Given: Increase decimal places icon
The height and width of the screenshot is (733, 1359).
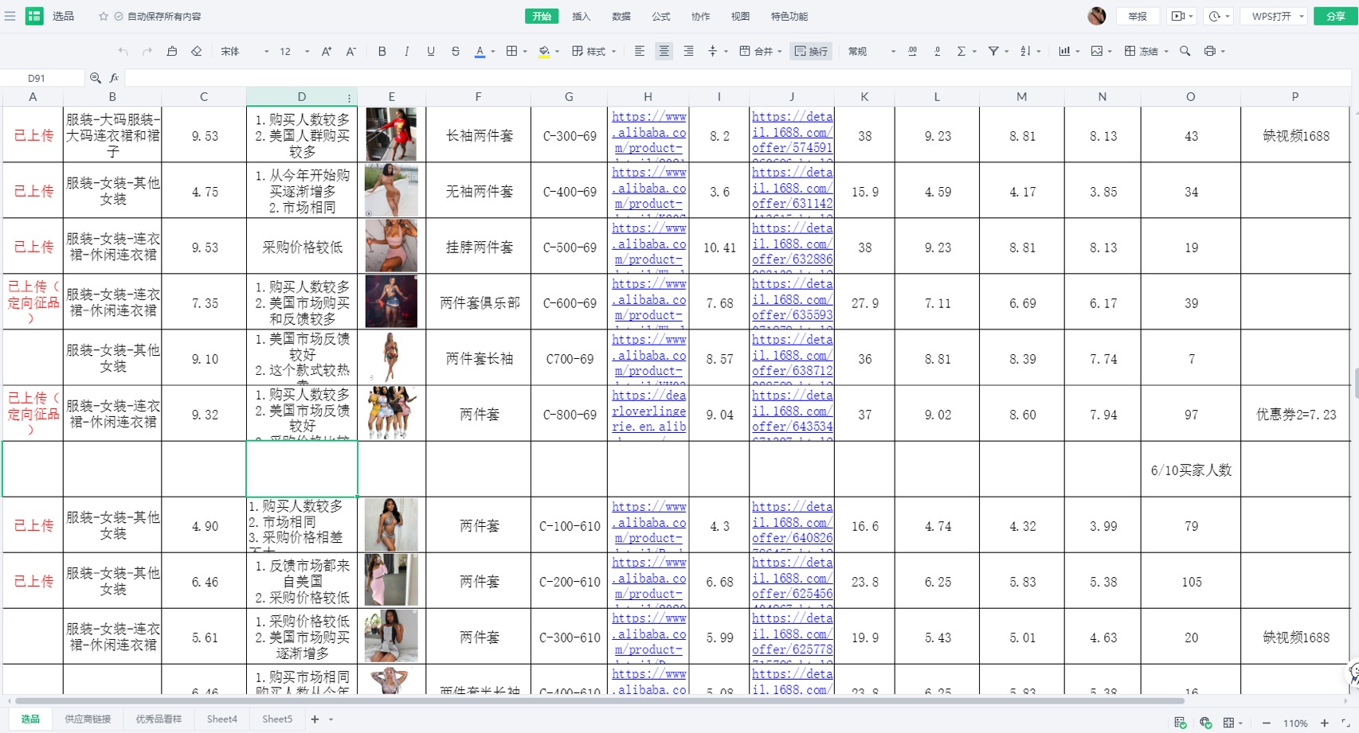Looking at the screenshot, I should 913,51.
